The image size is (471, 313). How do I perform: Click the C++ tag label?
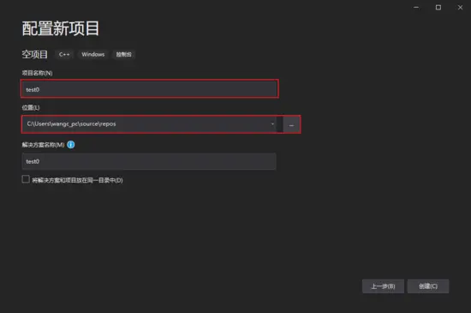pyautogui.click(x=64, y=54)
